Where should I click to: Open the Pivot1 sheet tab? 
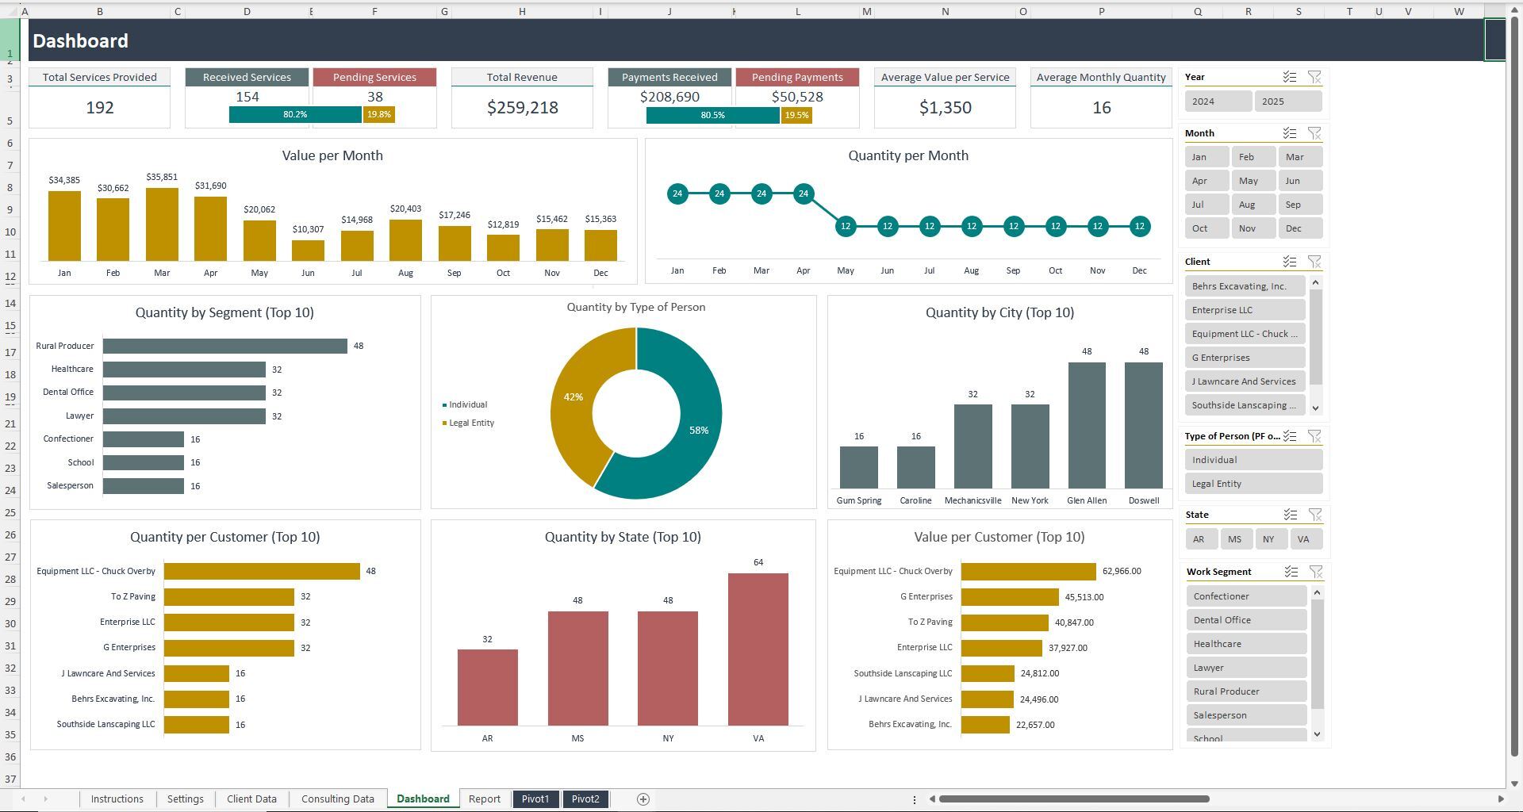tap(535, 799)
